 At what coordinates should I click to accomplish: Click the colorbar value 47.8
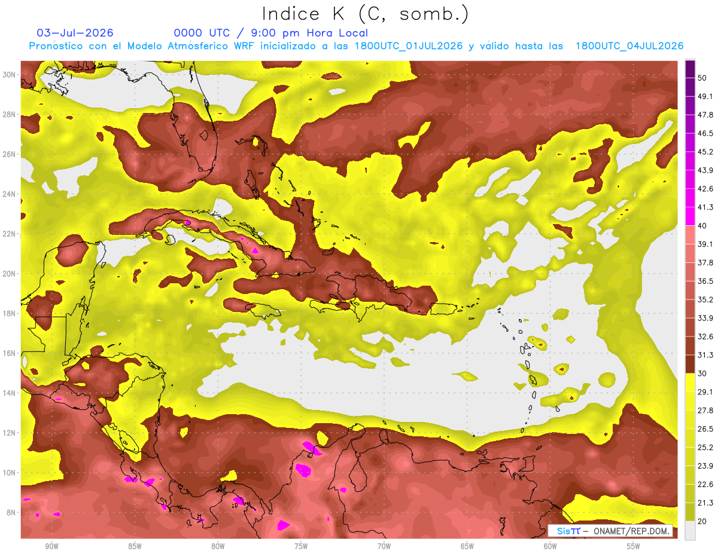point(705,115)
